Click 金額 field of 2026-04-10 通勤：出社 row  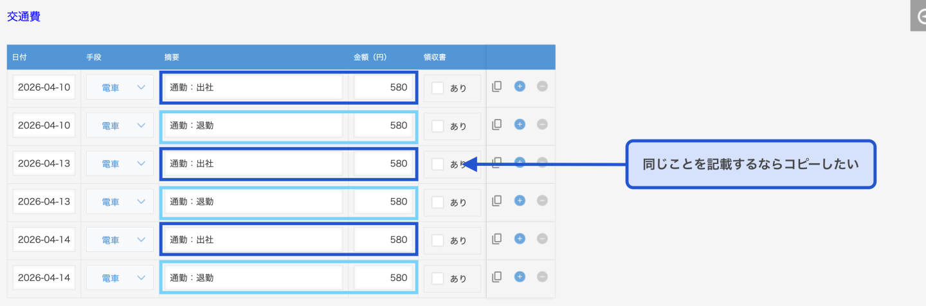[x=383, y=88]
